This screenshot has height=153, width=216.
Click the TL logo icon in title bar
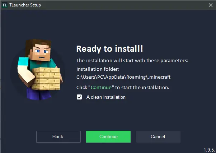point(5,5)
